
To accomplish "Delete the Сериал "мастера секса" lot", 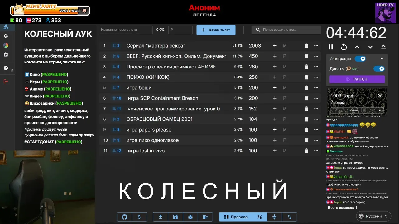I will tap(306, 46).
